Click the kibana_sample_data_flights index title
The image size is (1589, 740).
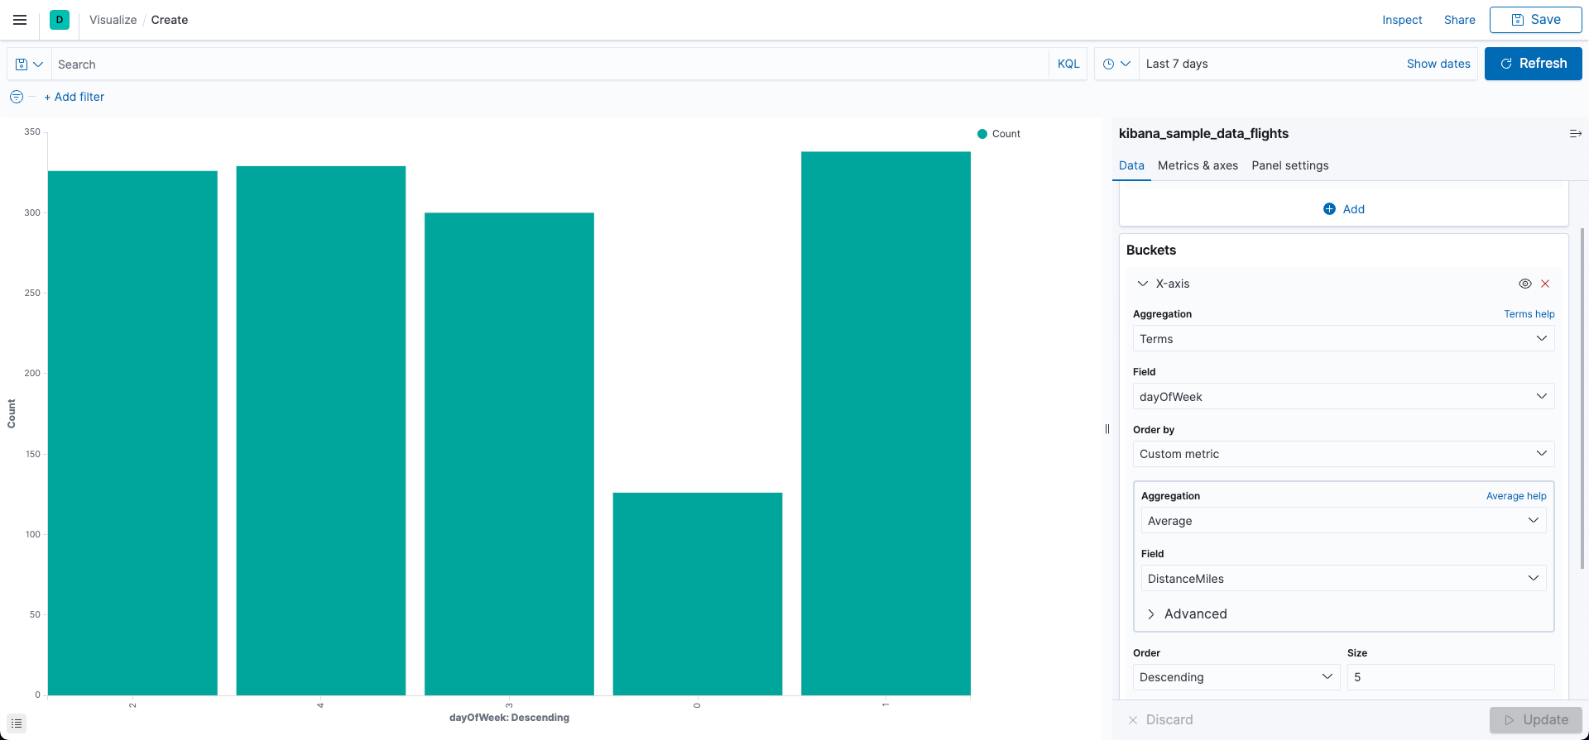tap(1203, 133)
